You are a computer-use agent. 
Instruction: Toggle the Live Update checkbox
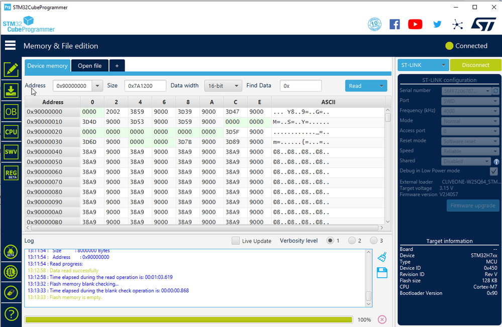pyautogui.click(x=235, y=241)
